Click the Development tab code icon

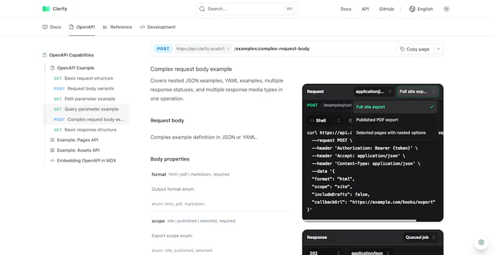(x=142, y=27)
